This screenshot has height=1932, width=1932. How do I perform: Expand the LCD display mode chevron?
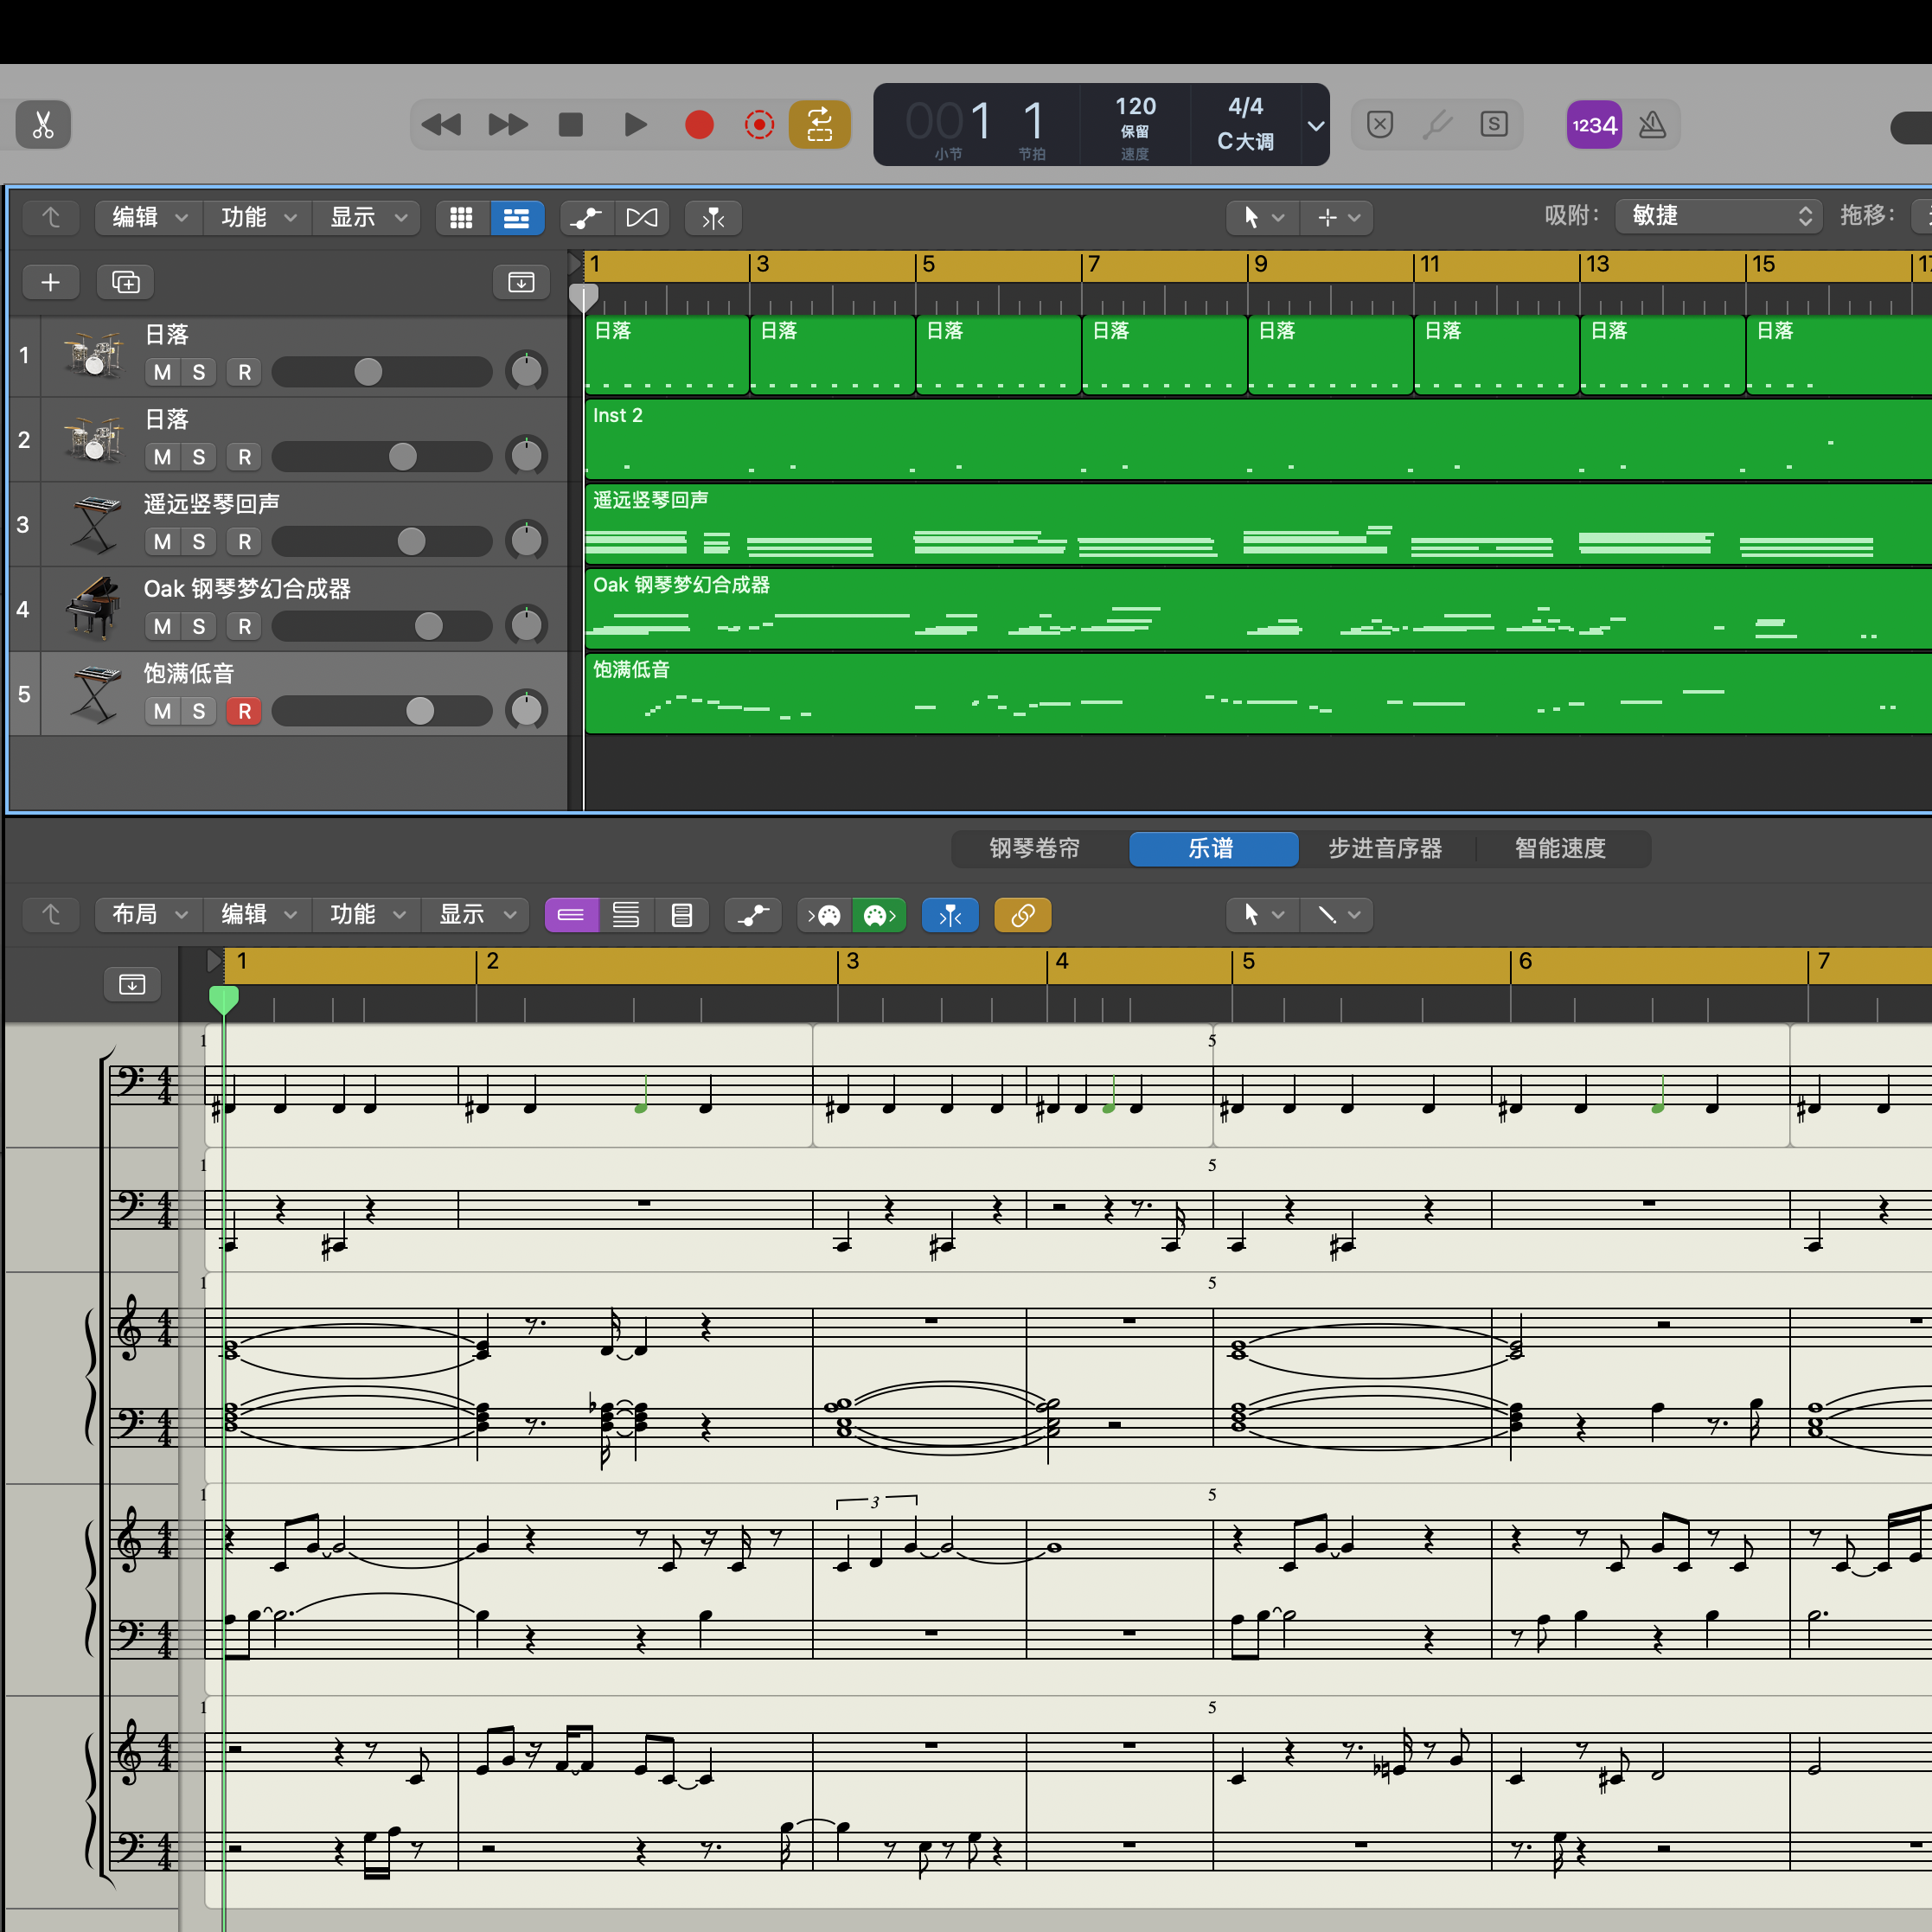(1316, 126)
